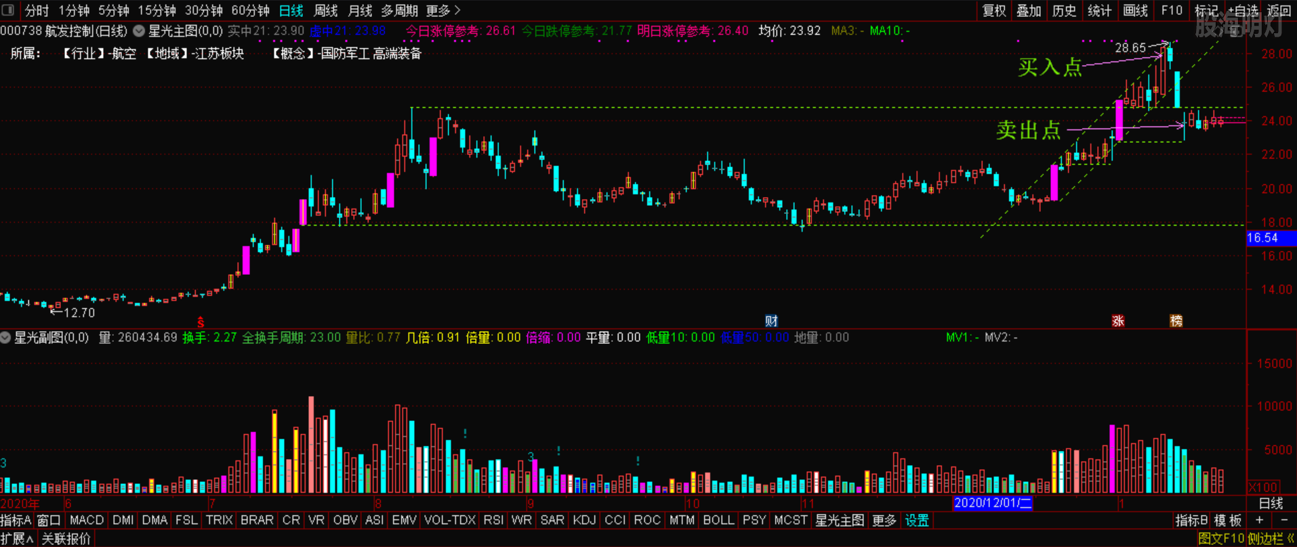
Task: Select the FSL indicator
Action: click(186, 521)
